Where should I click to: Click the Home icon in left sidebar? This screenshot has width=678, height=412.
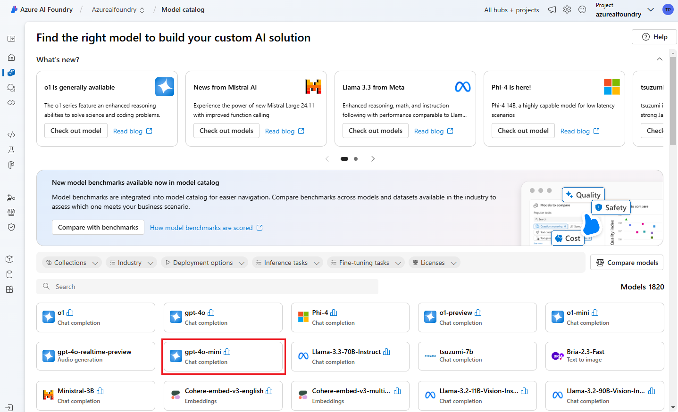[x=11, y=58]
